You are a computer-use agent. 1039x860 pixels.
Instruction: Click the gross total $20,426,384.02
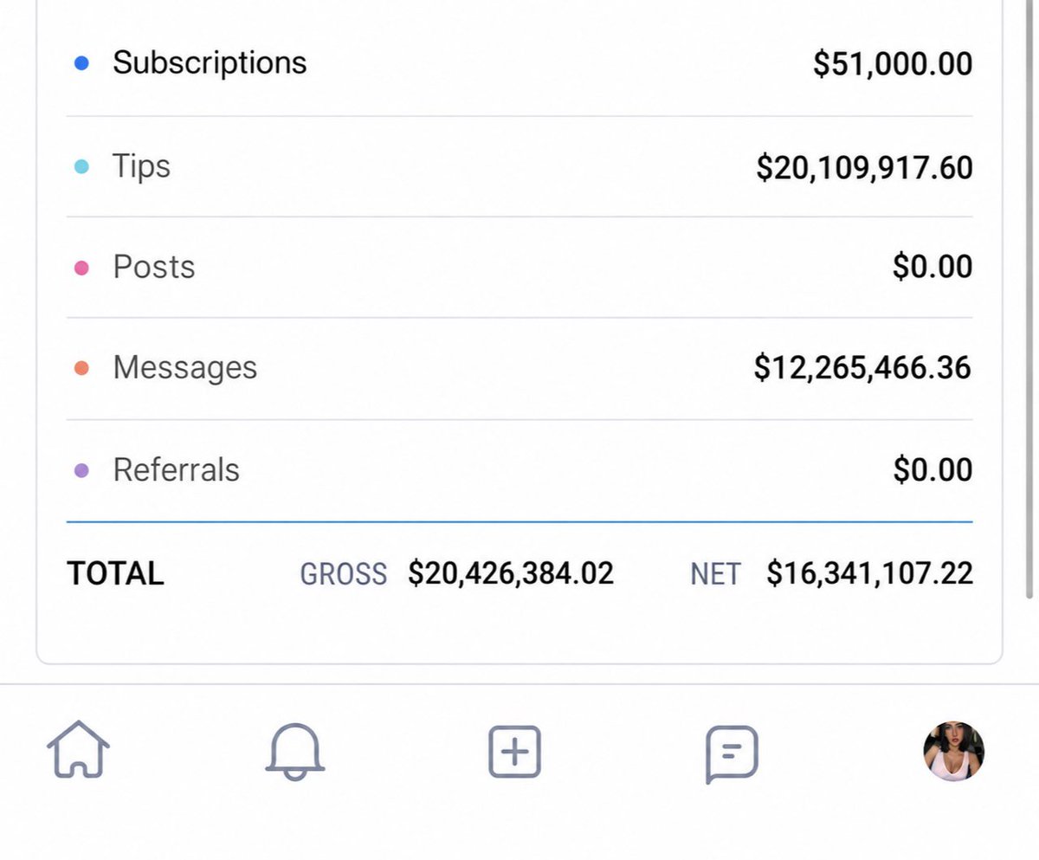511,573
